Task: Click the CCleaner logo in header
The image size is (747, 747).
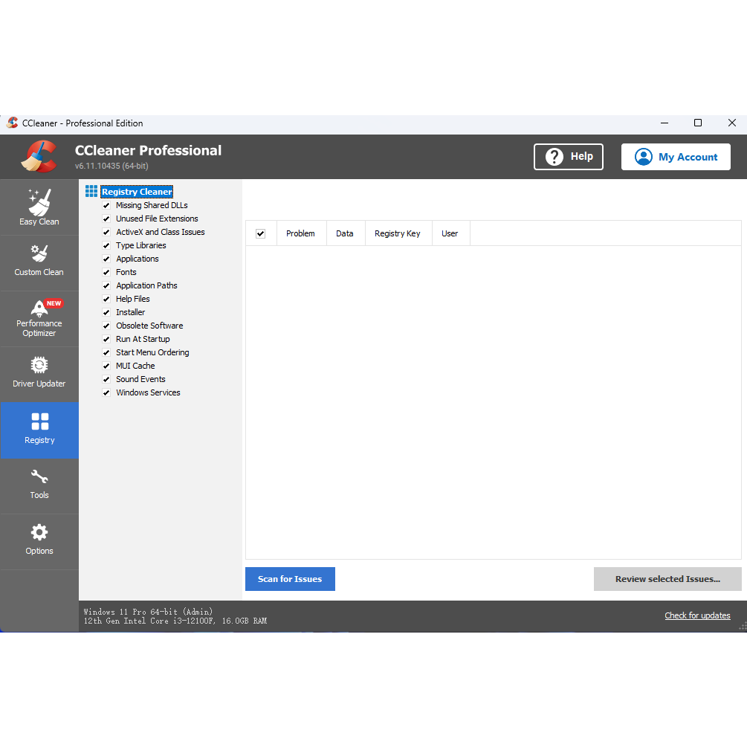Action: click(x=39, y=156)
